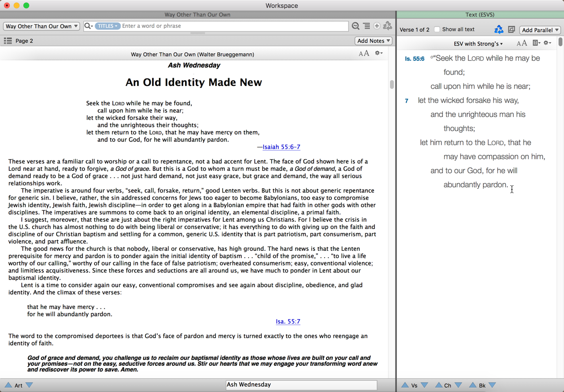Click the search area resize handle

click(x=198, y=33)
